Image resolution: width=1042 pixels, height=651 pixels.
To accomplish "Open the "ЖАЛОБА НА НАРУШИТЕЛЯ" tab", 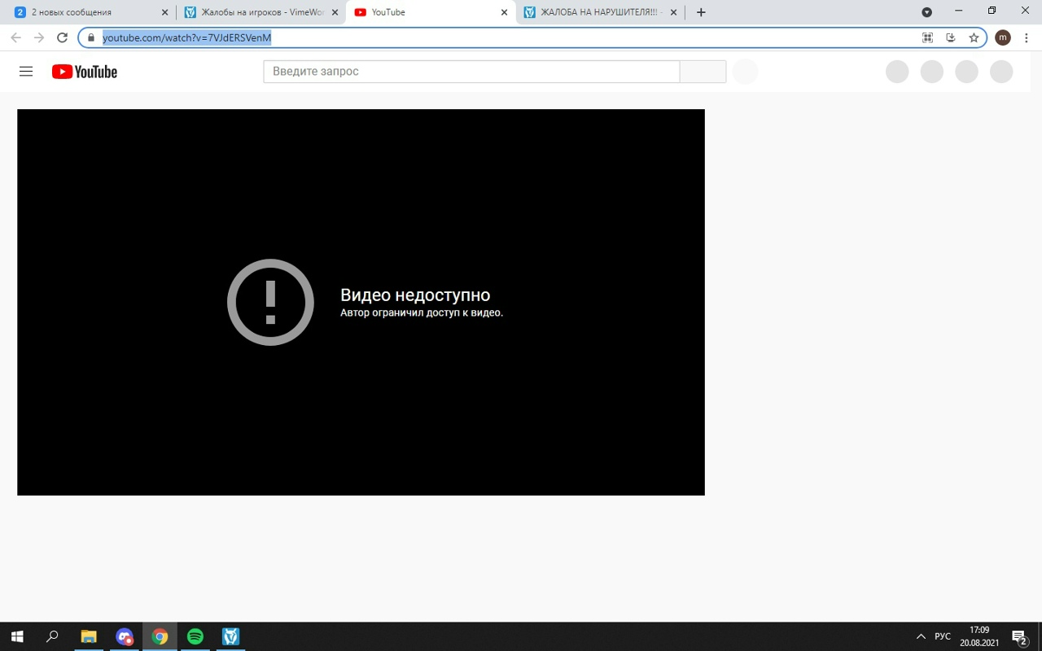I will pos(598,12).
